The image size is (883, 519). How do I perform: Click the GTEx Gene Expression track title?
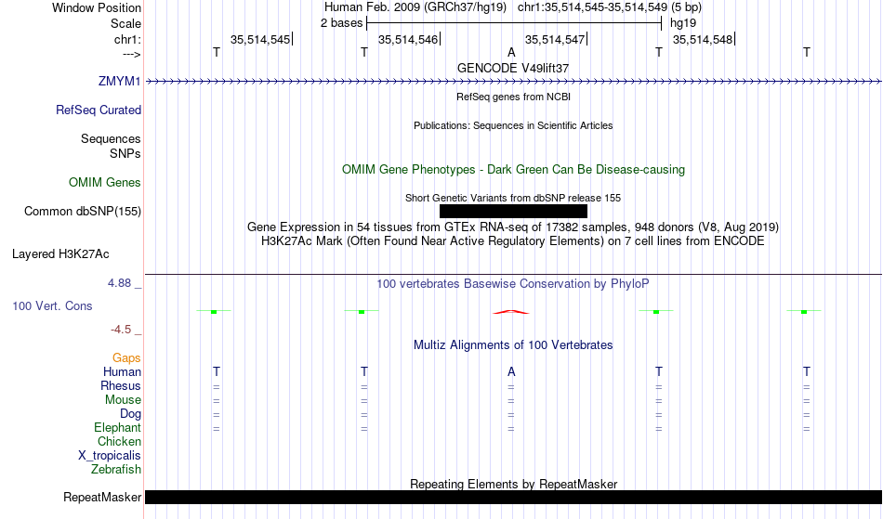(x=513, y=227)
